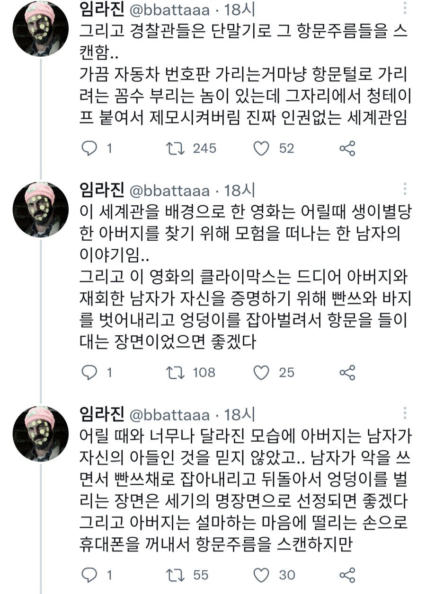Share the second tweet
The image size is (426, 594).
[x=347, y=373]
